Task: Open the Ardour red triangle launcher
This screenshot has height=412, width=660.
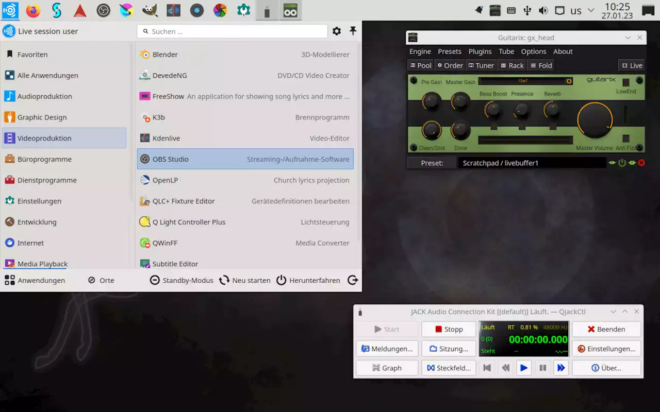Action: tap(79, 10)
